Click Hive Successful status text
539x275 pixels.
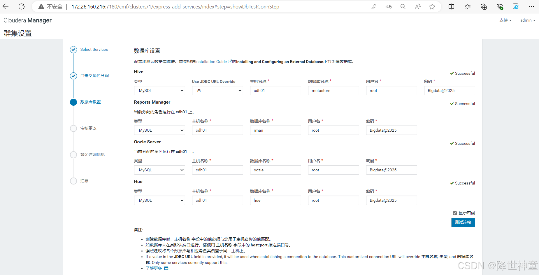(x=465, y=73)
